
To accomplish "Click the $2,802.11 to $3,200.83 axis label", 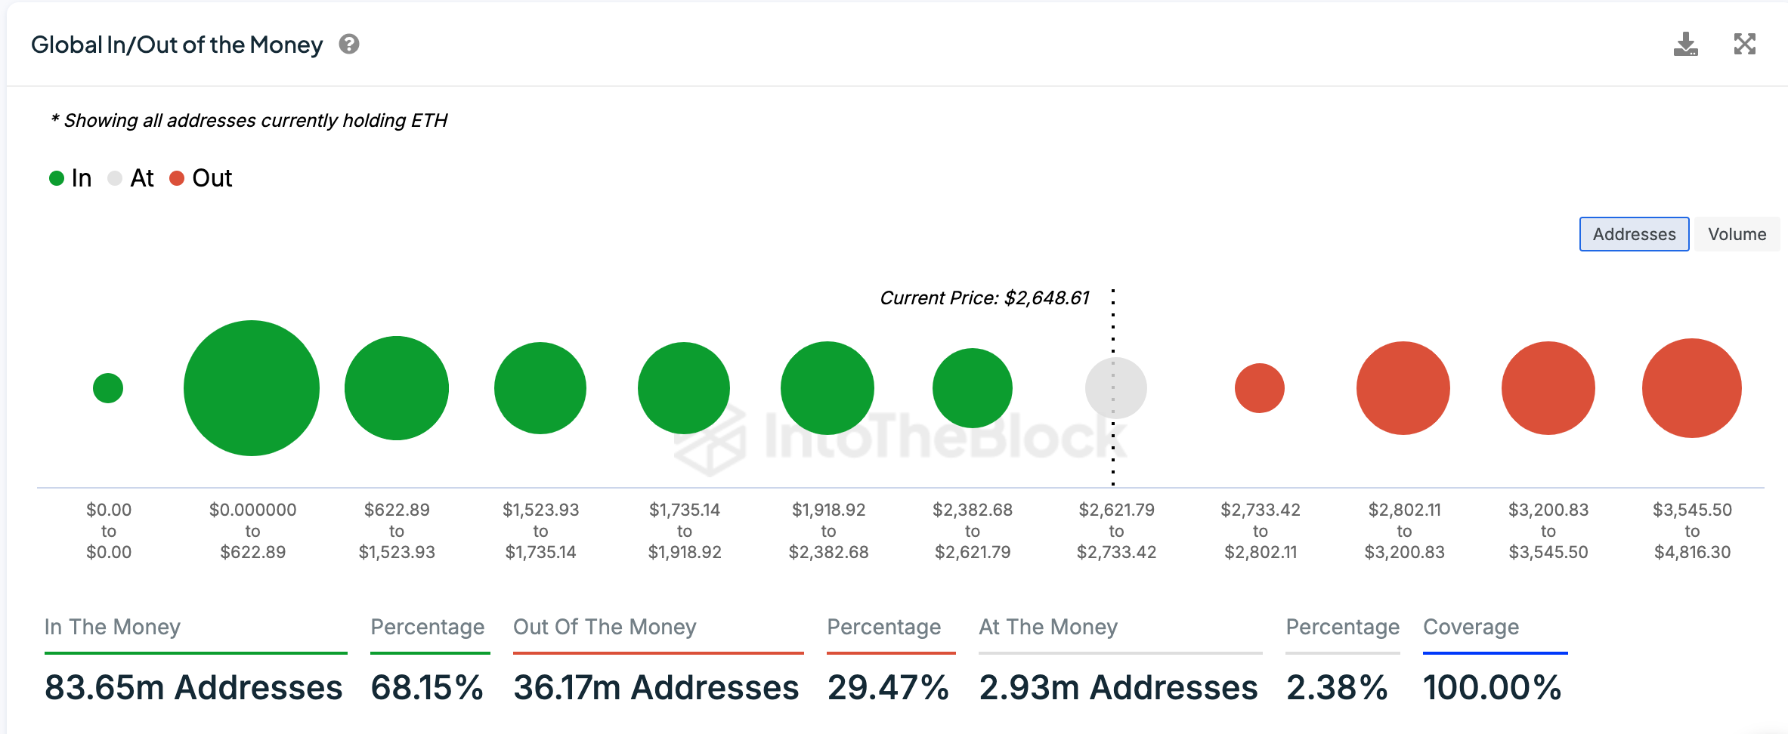I will [x=1404, y=531].
